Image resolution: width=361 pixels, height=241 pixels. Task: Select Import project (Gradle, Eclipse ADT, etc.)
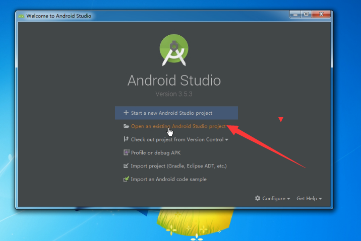(178, 166)
